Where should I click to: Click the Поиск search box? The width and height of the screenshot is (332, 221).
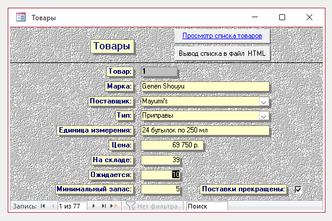click(x=207, y=206)
